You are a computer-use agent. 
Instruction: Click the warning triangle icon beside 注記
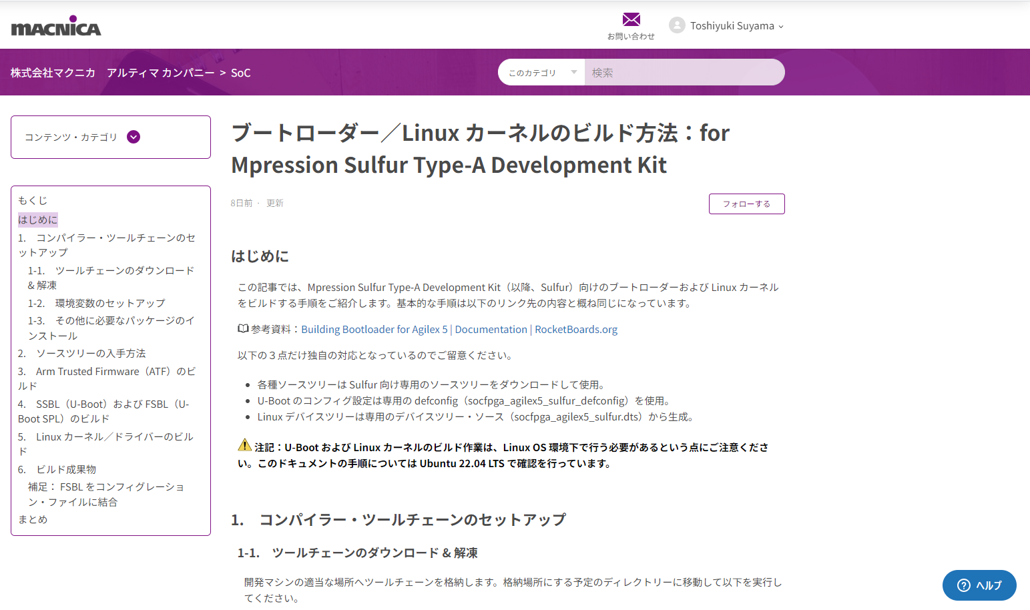click(245, 445)
